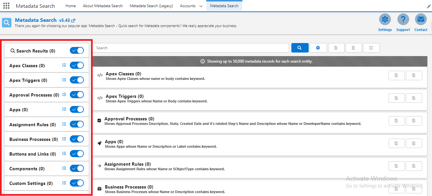This screenshot has height=196, width=432.
Task: Switch to the Home tab
Action: (x=70, y=6)
